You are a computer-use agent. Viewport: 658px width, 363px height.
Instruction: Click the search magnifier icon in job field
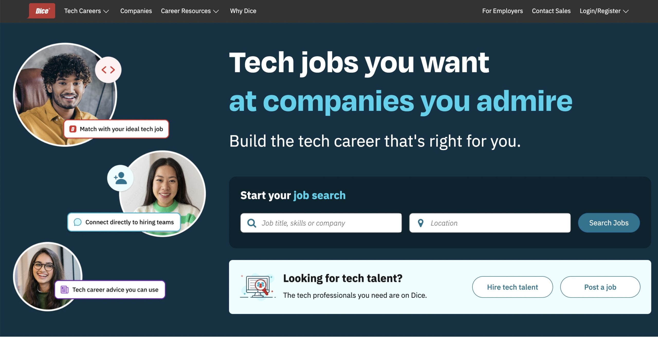(x=251, y=223)
